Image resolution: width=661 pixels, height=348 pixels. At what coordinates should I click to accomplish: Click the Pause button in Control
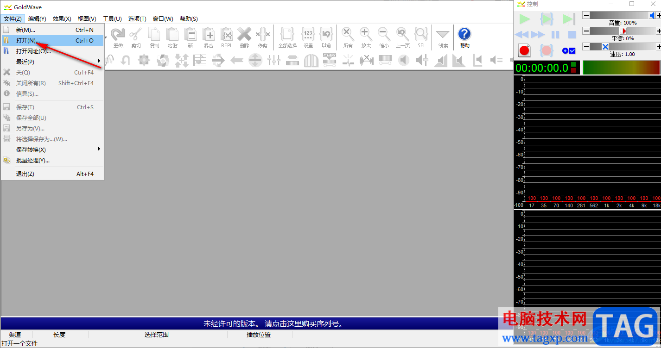tap(555, 35)
